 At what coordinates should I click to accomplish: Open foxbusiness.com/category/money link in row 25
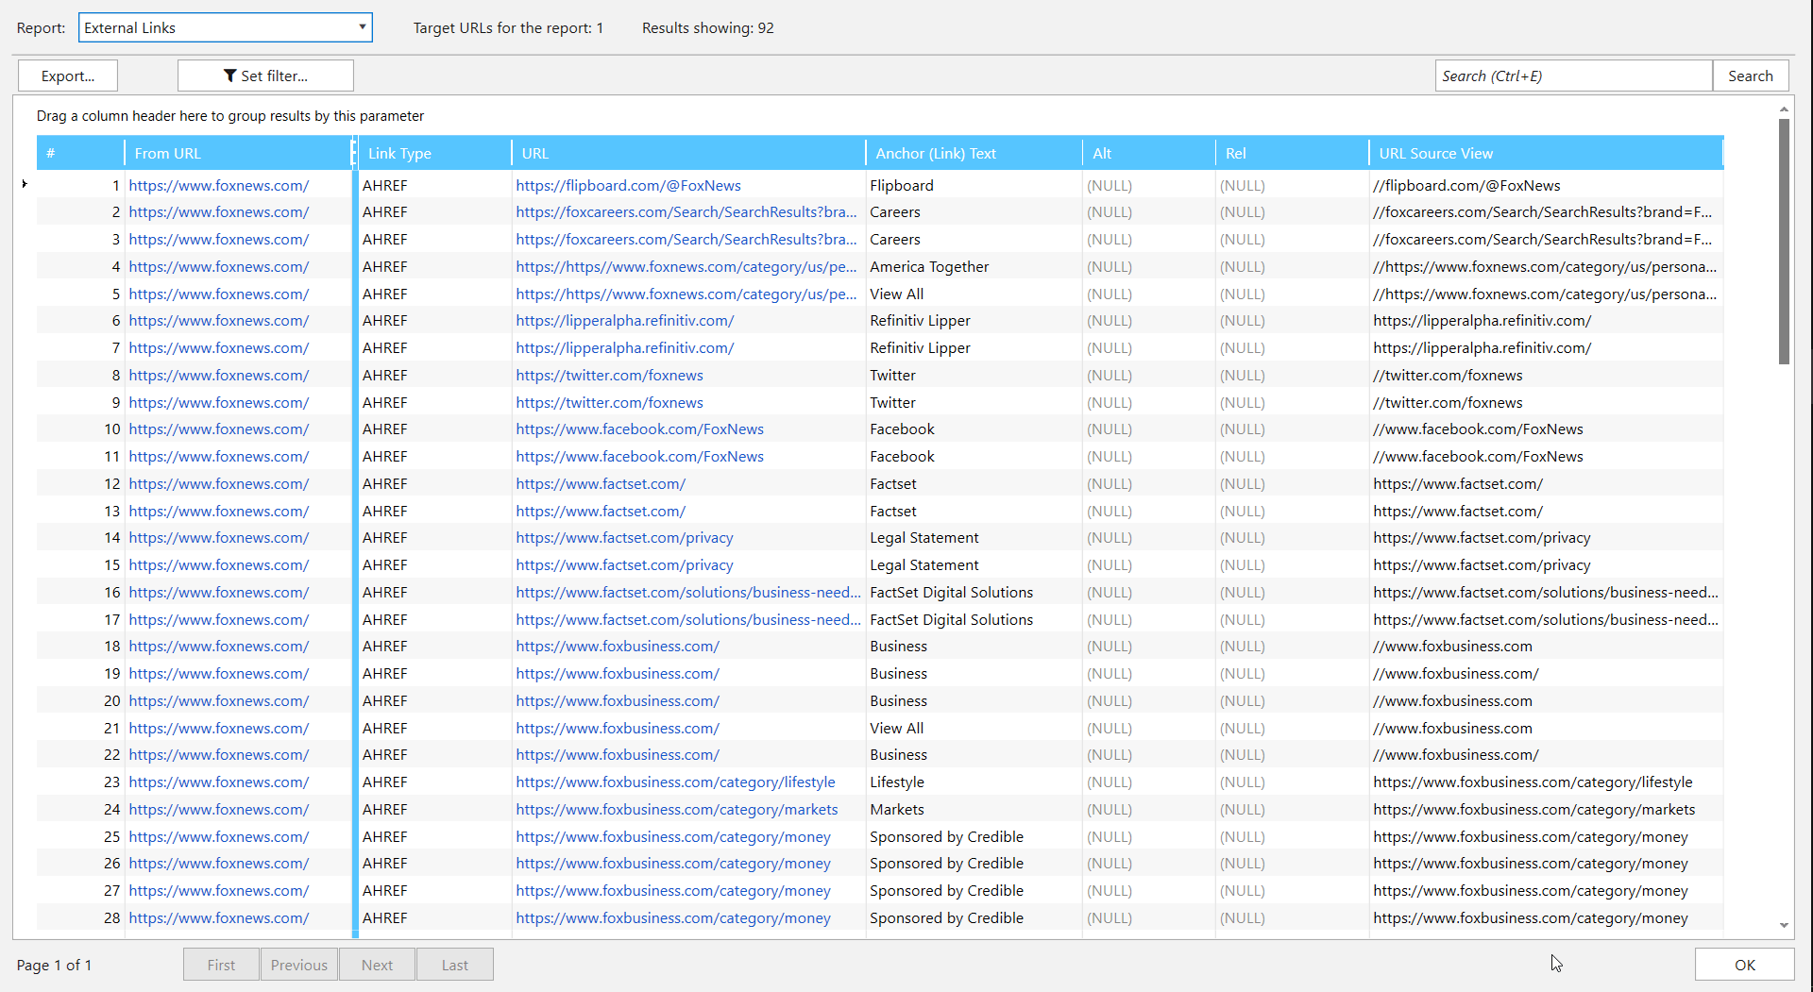(673, 837)
